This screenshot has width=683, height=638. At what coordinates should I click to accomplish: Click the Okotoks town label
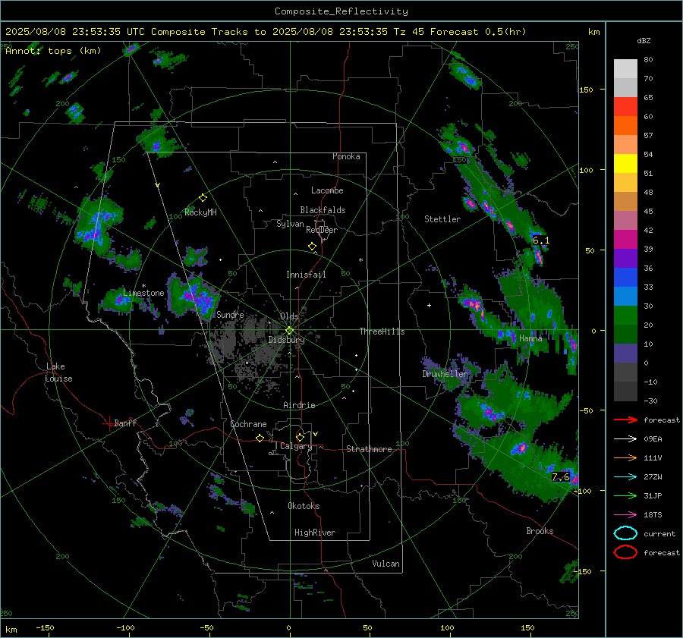(304, 506)
